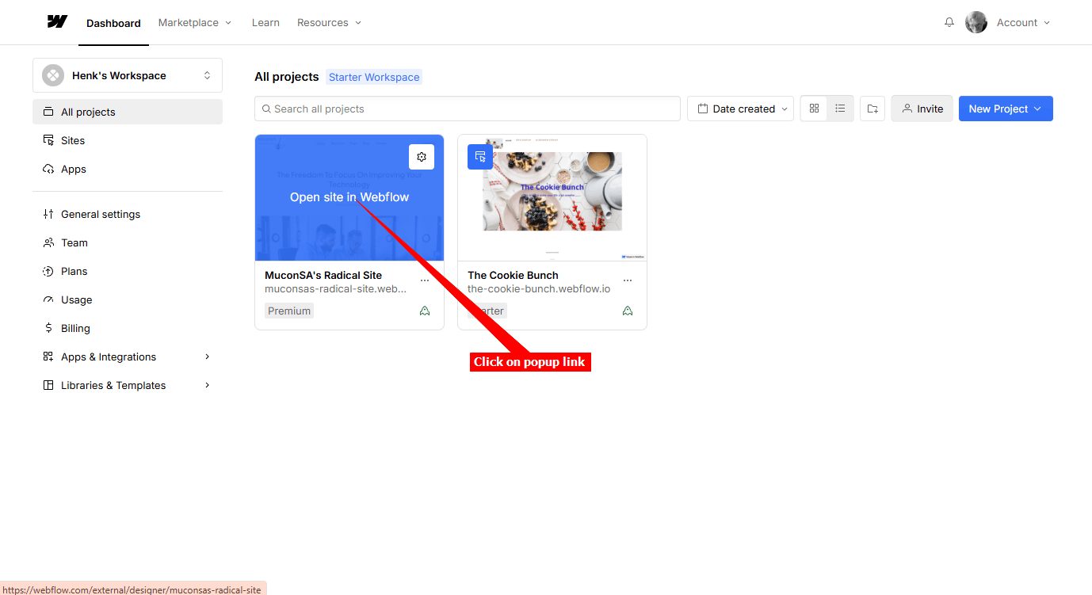Expand Apps & Integrations submenu arrow
Image resolution: width=1092 pixels, height=595 pixels.
click(208, 357)
